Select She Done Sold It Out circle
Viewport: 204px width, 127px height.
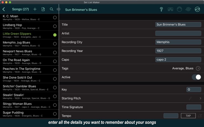pos(55,79)
